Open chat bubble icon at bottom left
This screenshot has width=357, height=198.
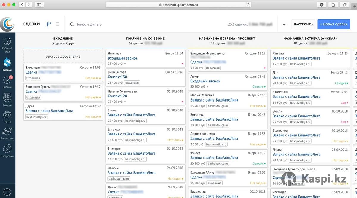point(7,192)
